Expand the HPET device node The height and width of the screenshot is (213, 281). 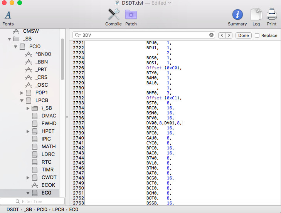28,131
